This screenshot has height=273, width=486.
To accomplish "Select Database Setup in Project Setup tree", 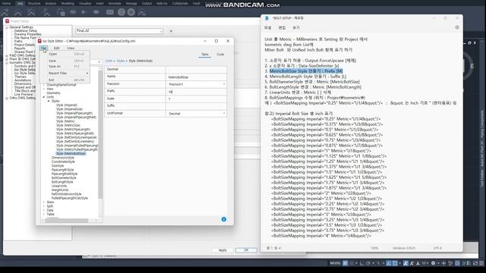I will tap(25, 30).
